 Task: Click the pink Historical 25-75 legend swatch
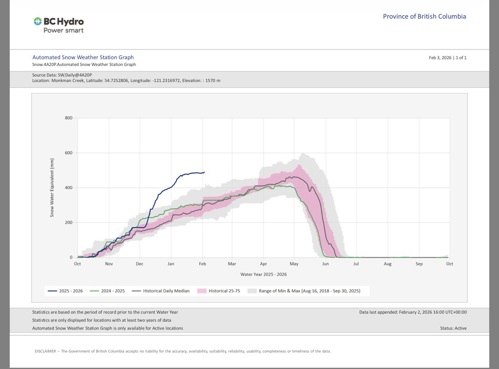[201, 291]
